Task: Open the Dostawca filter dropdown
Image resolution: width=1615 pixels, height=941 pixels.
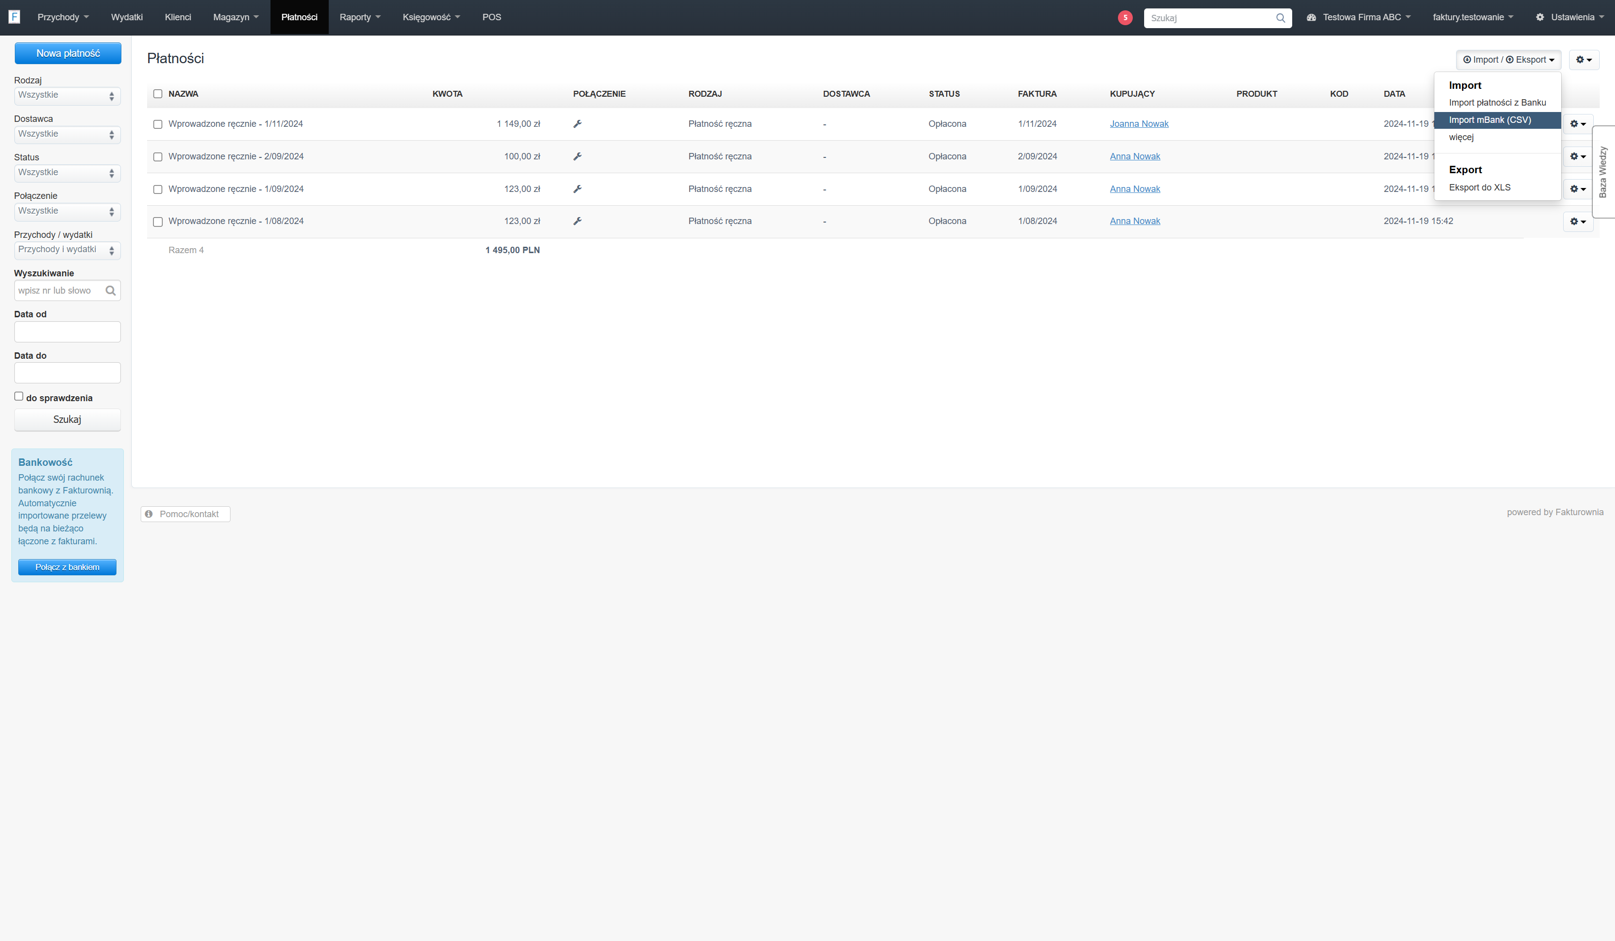Action: [67, 135]
